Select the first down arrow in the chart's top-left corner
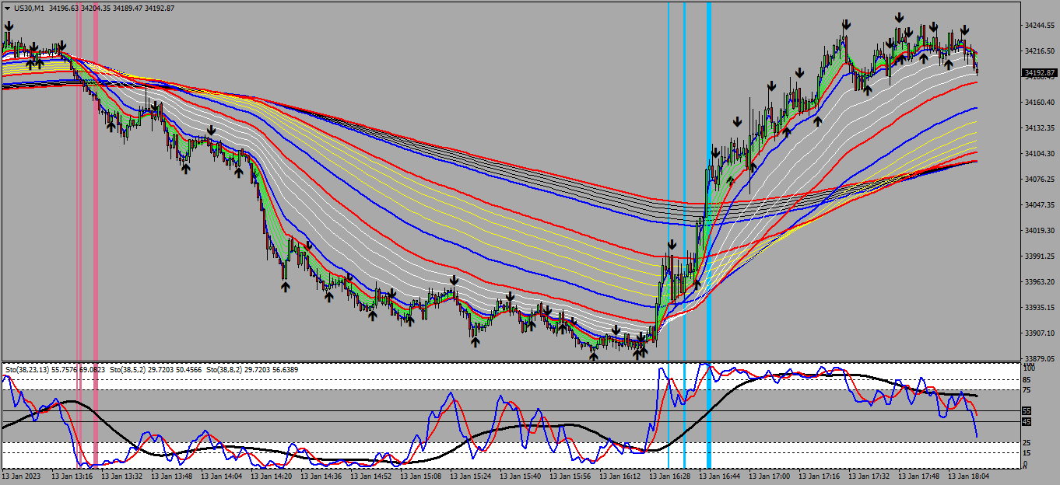The width and height of the screenshot is (1060, 485). click(9, 26)
